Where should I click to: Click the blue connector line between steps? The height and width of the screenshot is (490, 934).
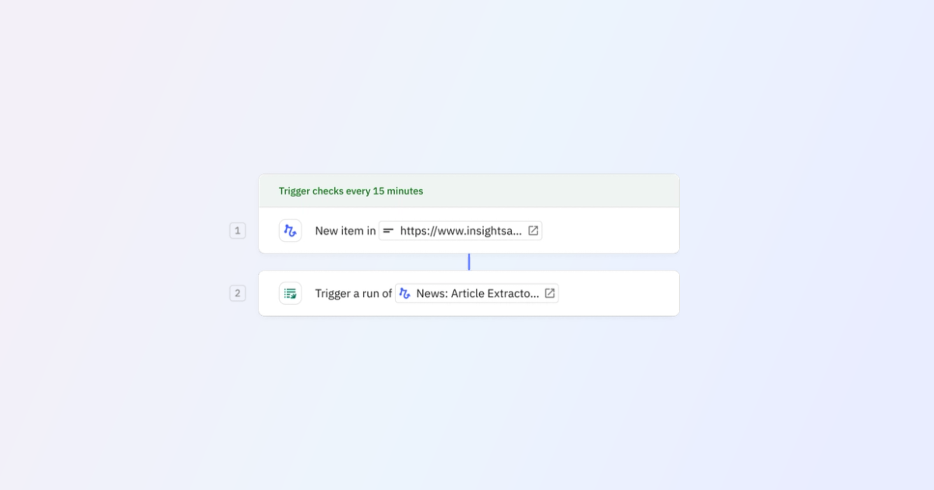(x=469, y=262)
